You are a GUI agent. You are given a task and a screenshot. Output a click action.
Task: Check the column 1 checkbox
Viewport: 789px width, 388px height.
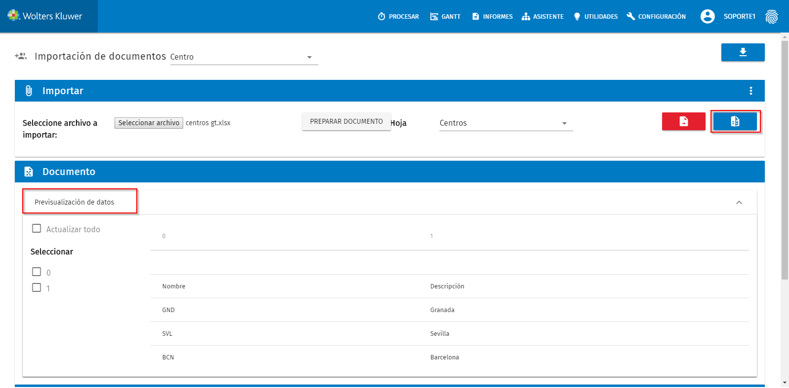pos(37,287)
